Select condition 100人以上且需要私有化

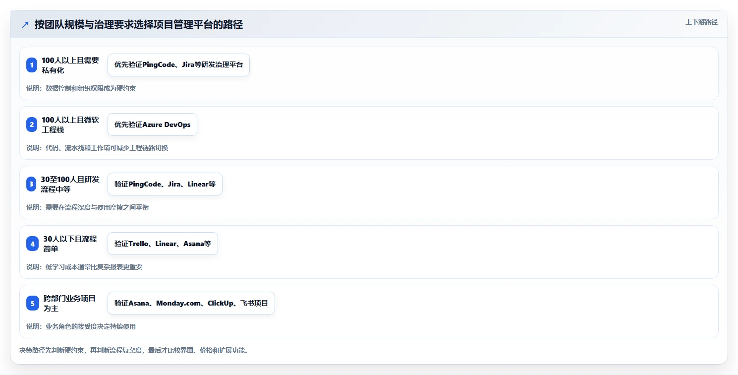[70, 65]
